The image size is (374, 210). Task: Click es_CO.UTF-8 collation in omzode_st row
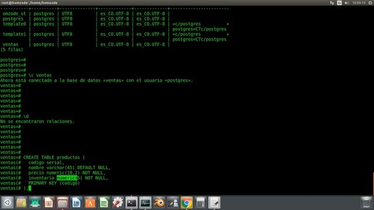click(115, 13)
